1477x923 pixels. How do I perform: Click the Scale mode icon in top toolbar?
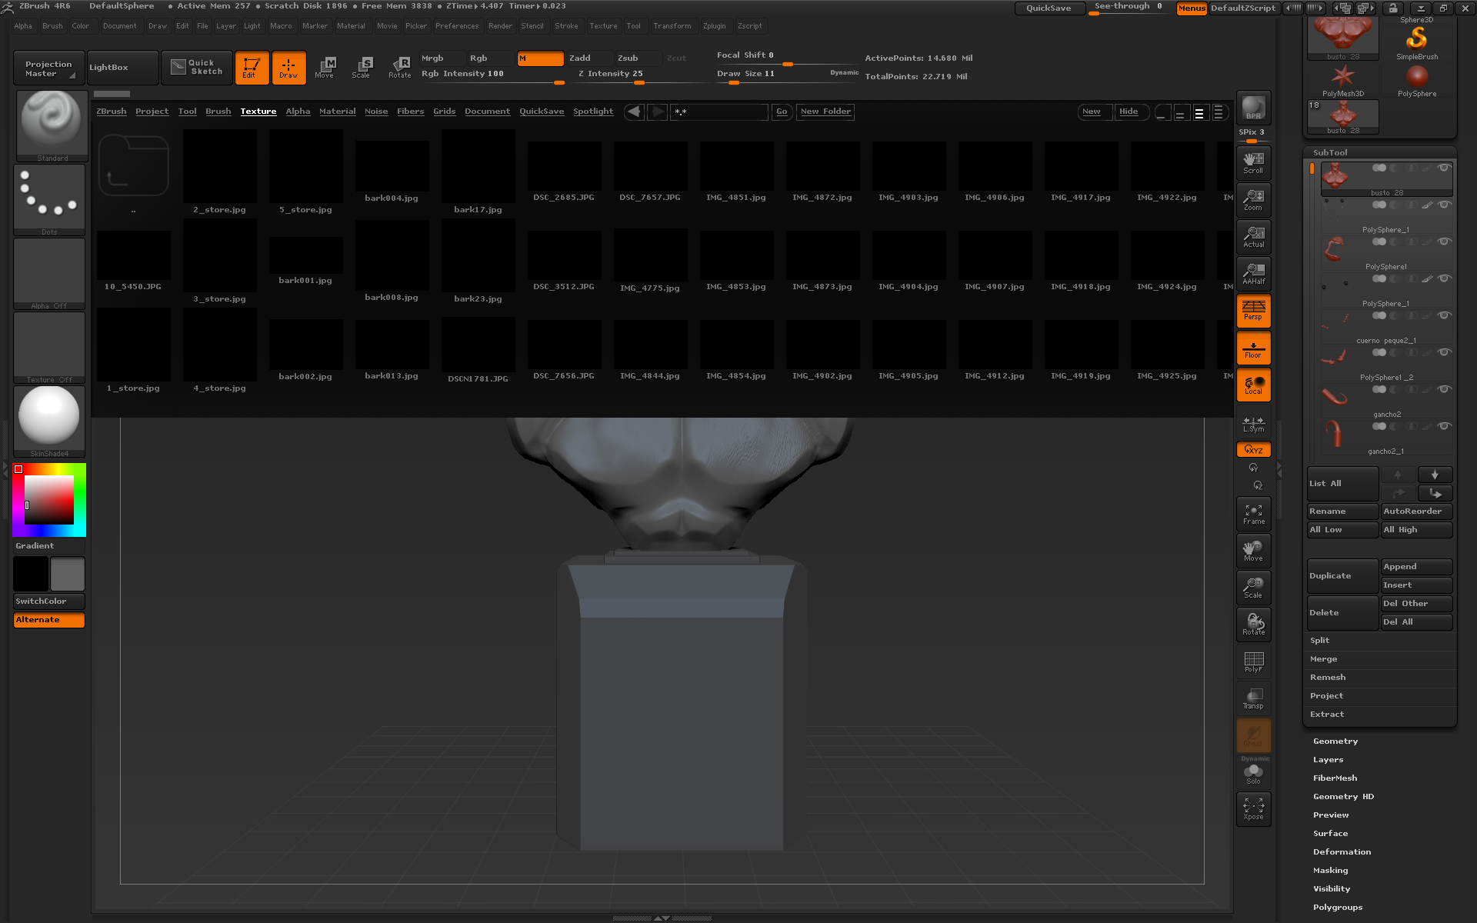[361, 67]
